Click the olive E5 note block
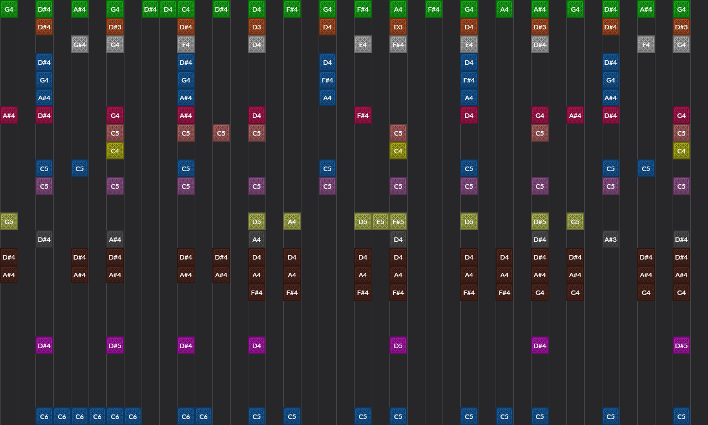The height and width of the screenshot is (425, 708). pyautogui.click(x=381, y=221)
